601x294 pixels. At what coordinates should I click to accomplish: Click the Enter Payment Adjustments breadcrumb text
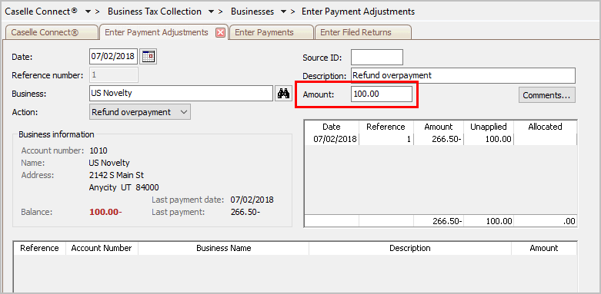point(358,12)
